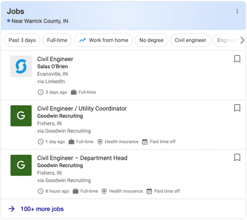
Task: Open the Civil Engineer job title at Salas O'Brien
Action: coord(55,59)
